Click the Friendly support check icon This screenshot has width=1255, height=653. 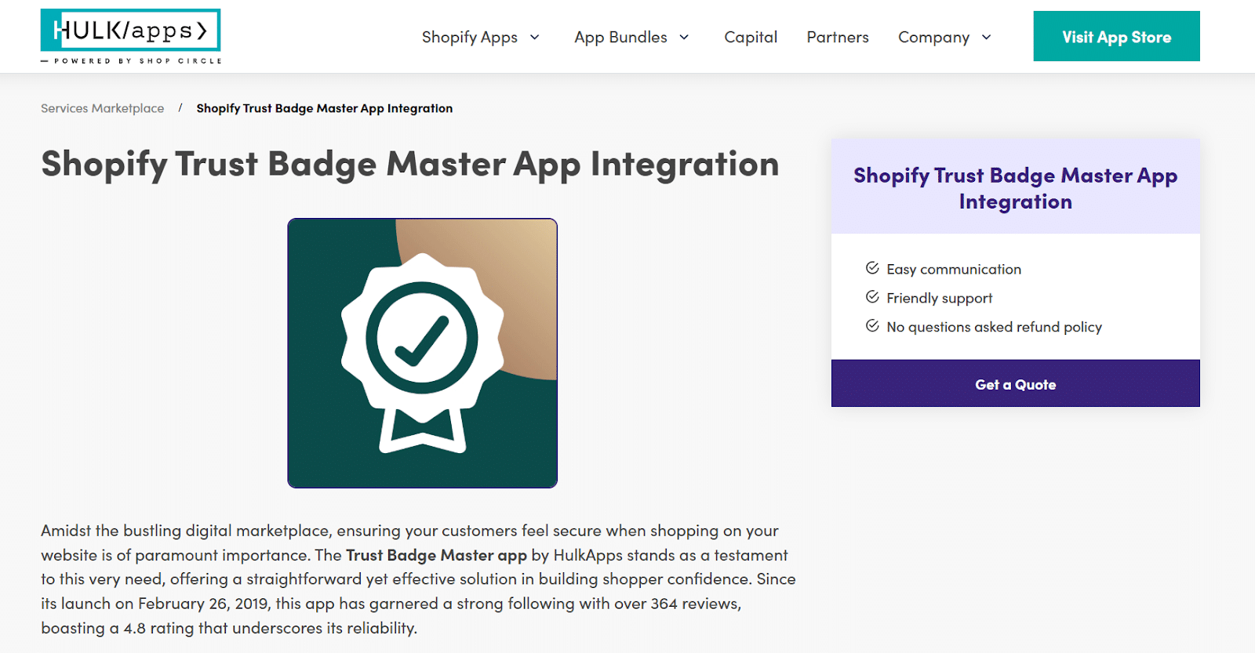tap(872, 297)
